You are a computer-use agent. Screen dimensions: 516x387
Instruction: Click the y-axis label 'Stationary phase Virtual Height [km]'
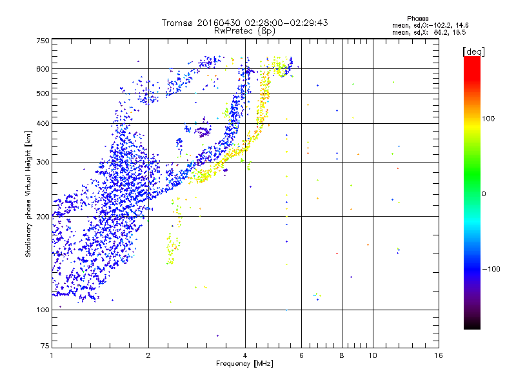pyautogui.click(x=28, y=193)
